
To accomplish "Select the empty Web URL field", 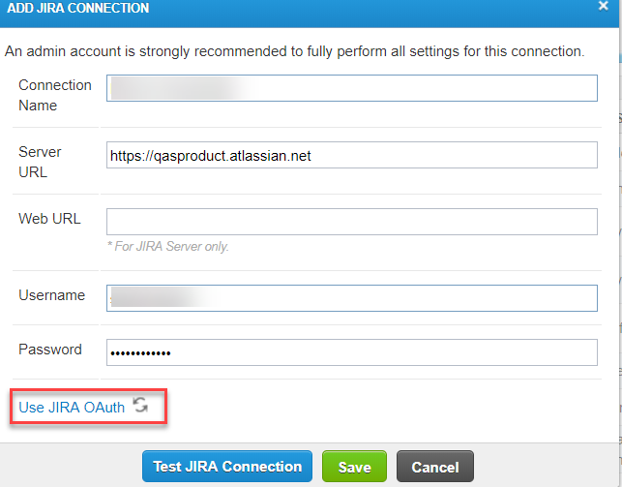I will click(x=352, y=222).
